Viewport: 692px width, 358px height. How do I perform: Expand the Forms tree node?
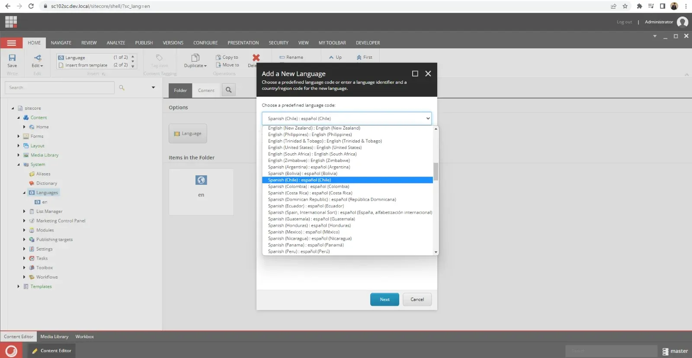point(19,136)
